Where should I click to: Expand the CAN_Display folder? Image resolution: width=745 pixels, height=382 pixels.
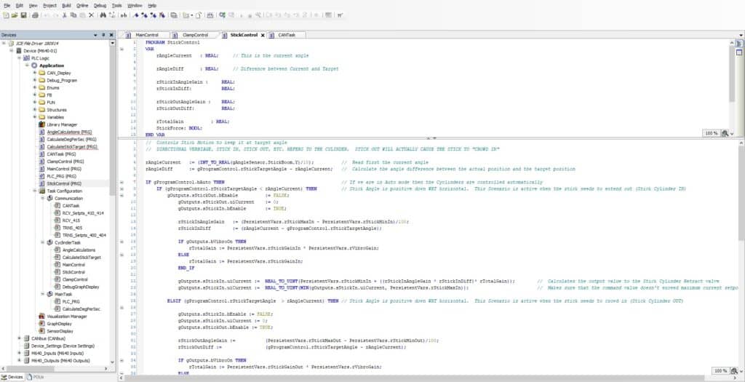coord(34,73)
